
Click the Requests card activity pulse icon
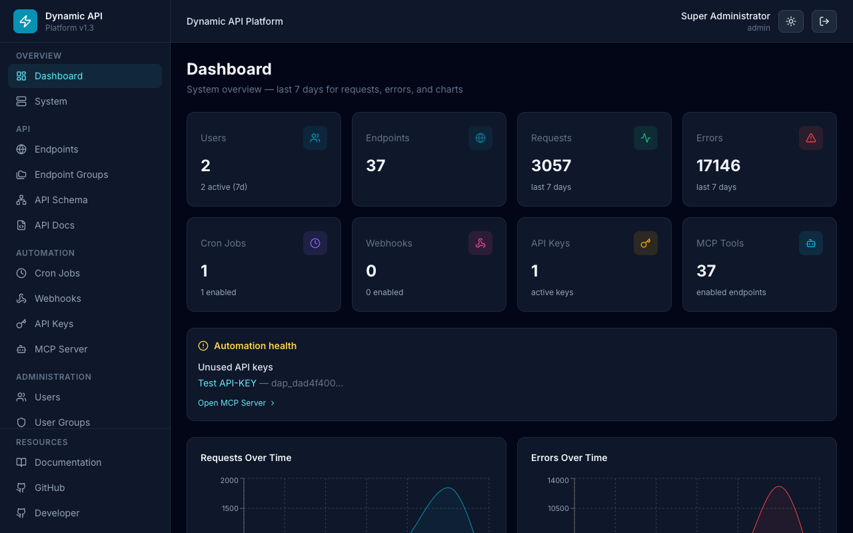click(646, 138)
